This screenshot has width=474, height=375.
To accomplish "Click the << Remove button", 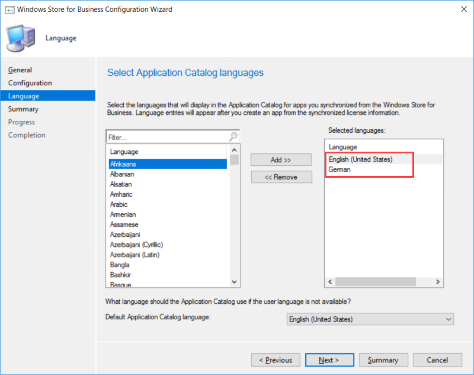I will pos(281,177).
